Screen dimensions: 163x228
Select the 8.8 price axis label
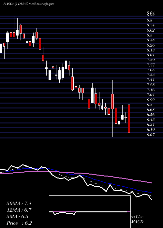(x=149, y=20)
